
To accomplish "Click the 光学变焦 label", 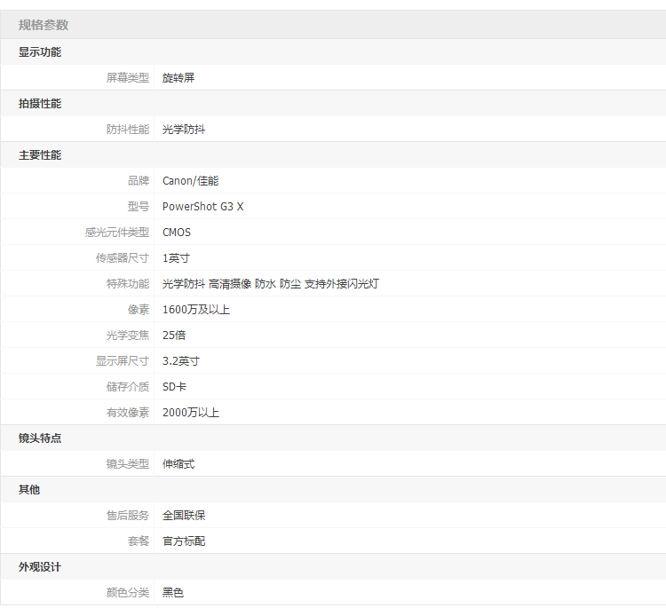I will click(x=127, y=336).
